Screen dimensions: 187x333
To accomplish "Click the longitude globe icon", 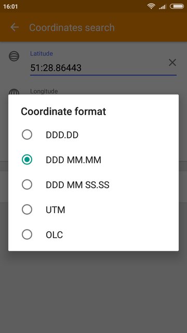I will coord(14,92).
